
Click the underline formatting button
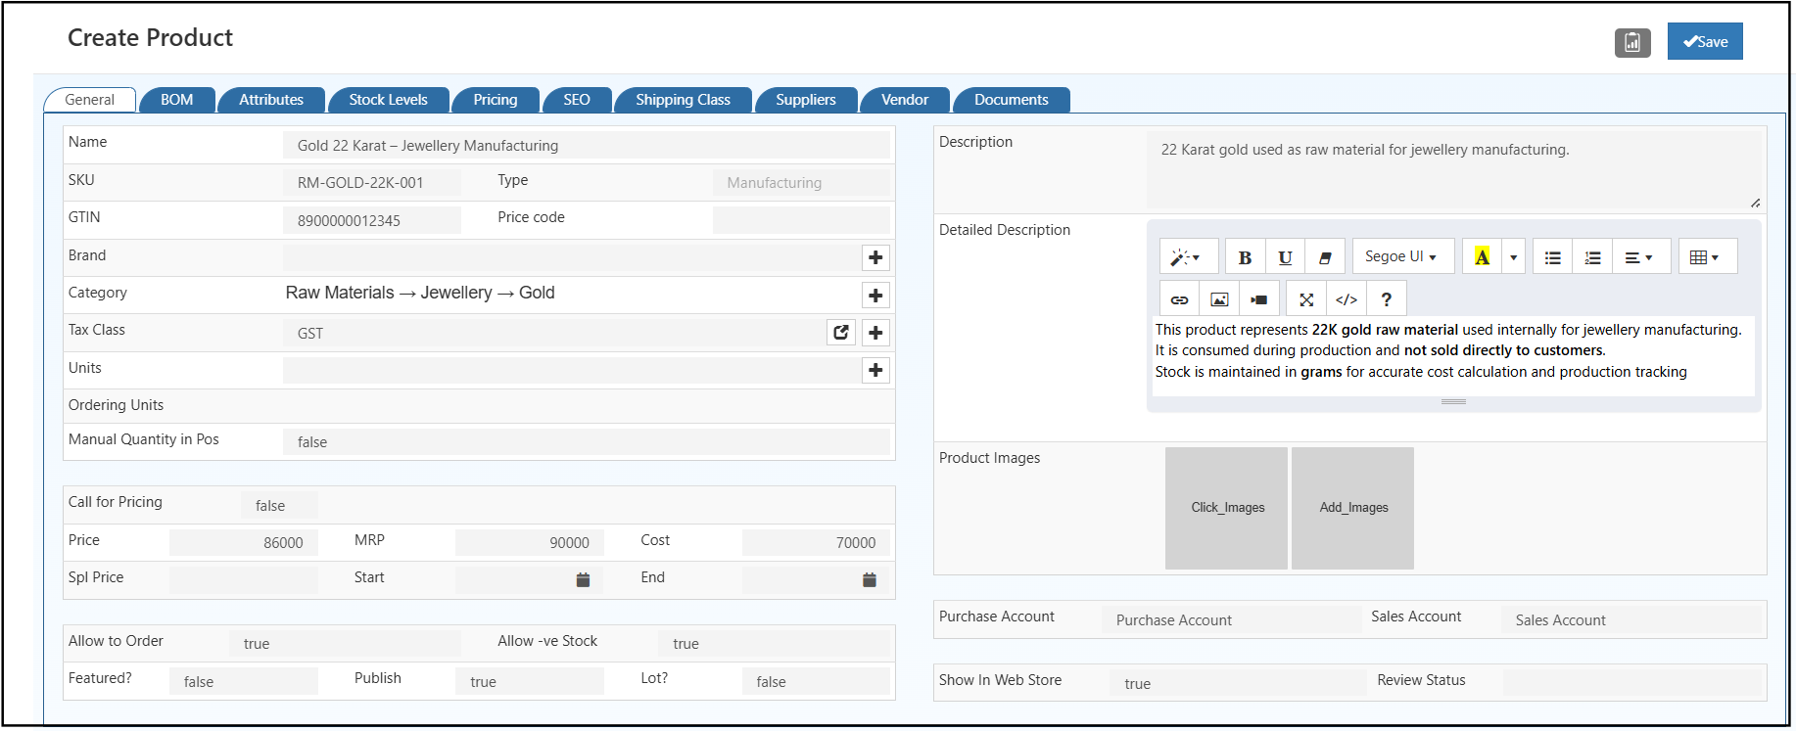[1285, 257]
